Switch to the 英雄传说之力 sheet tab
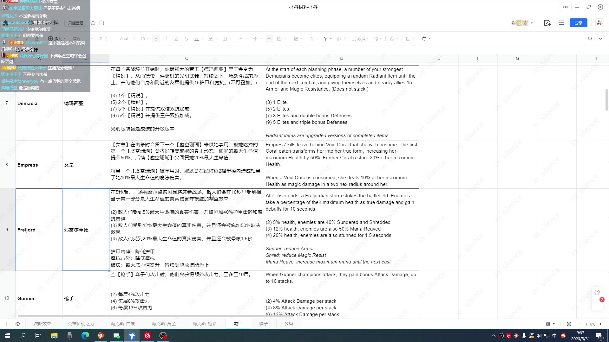609x342 pixels. (81, 324)
